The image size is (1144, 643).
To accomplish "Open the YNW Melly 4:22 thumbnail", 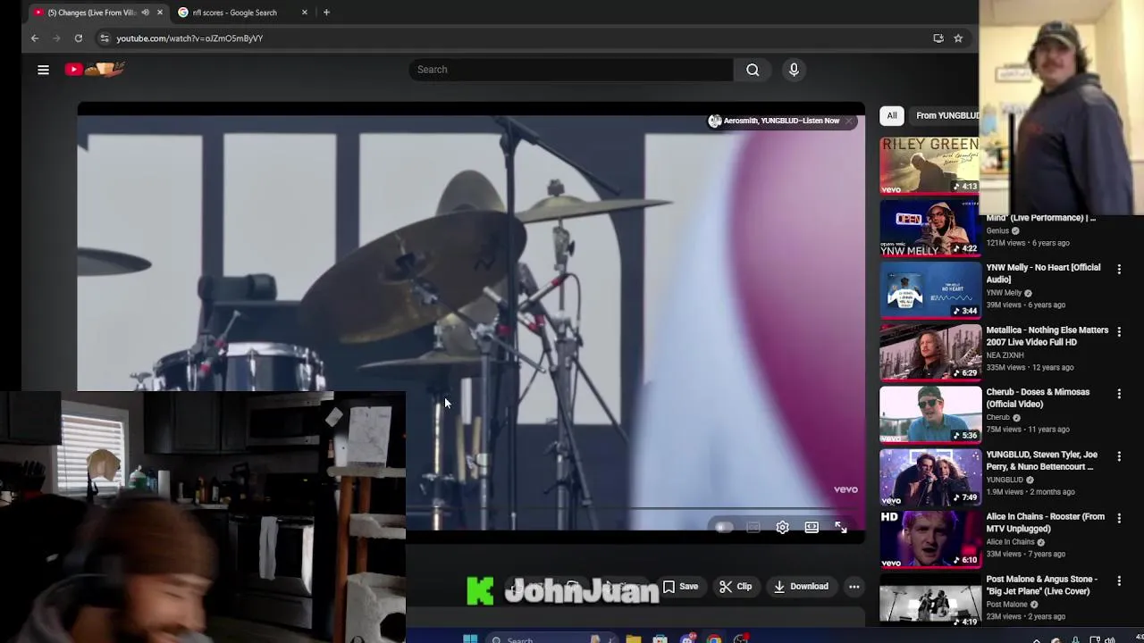I will point(929,228).
